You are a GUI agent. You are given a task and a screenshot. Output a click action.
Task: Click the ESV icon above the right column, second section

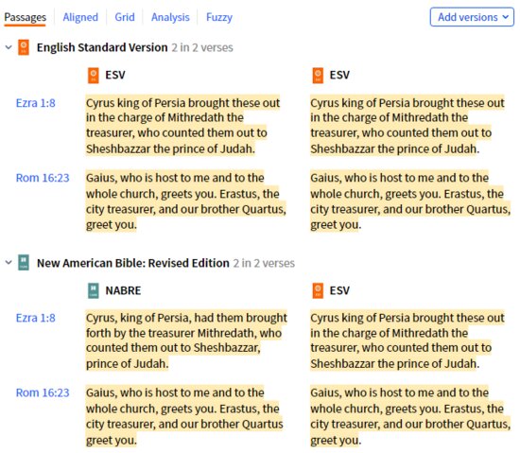318,290
